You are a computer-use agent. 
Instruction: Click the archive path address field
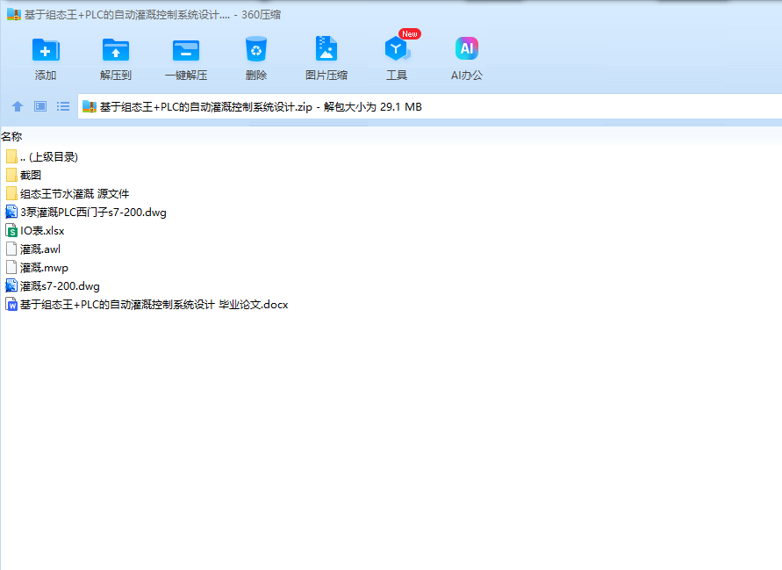pos(429,107)
